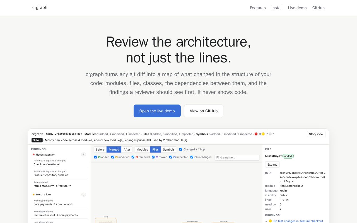Click the main...feature/quick-buy branch label
The image size is (357, 223).
pyautogui.click(x=64, y=134)
